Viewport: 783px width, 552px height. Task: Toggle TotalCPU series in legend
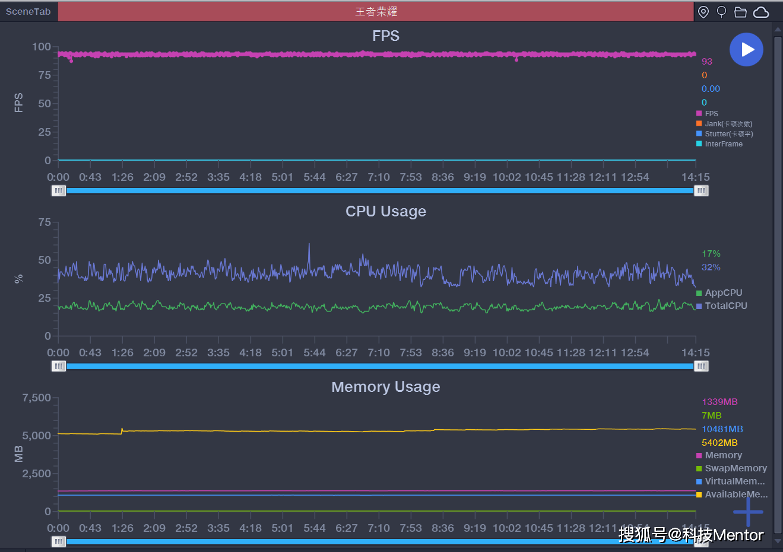click(722, 305)
